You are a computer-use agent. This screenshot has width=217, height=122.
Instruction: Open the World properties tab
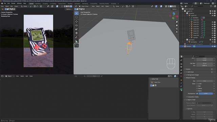pos(181,76)
